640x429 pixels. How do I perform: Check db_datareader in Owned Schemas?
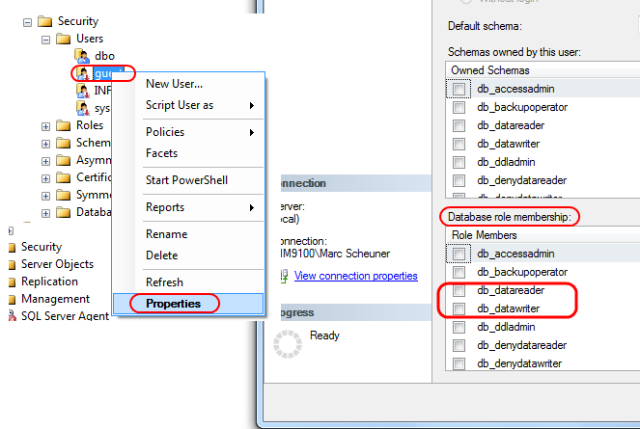[459, 125]
